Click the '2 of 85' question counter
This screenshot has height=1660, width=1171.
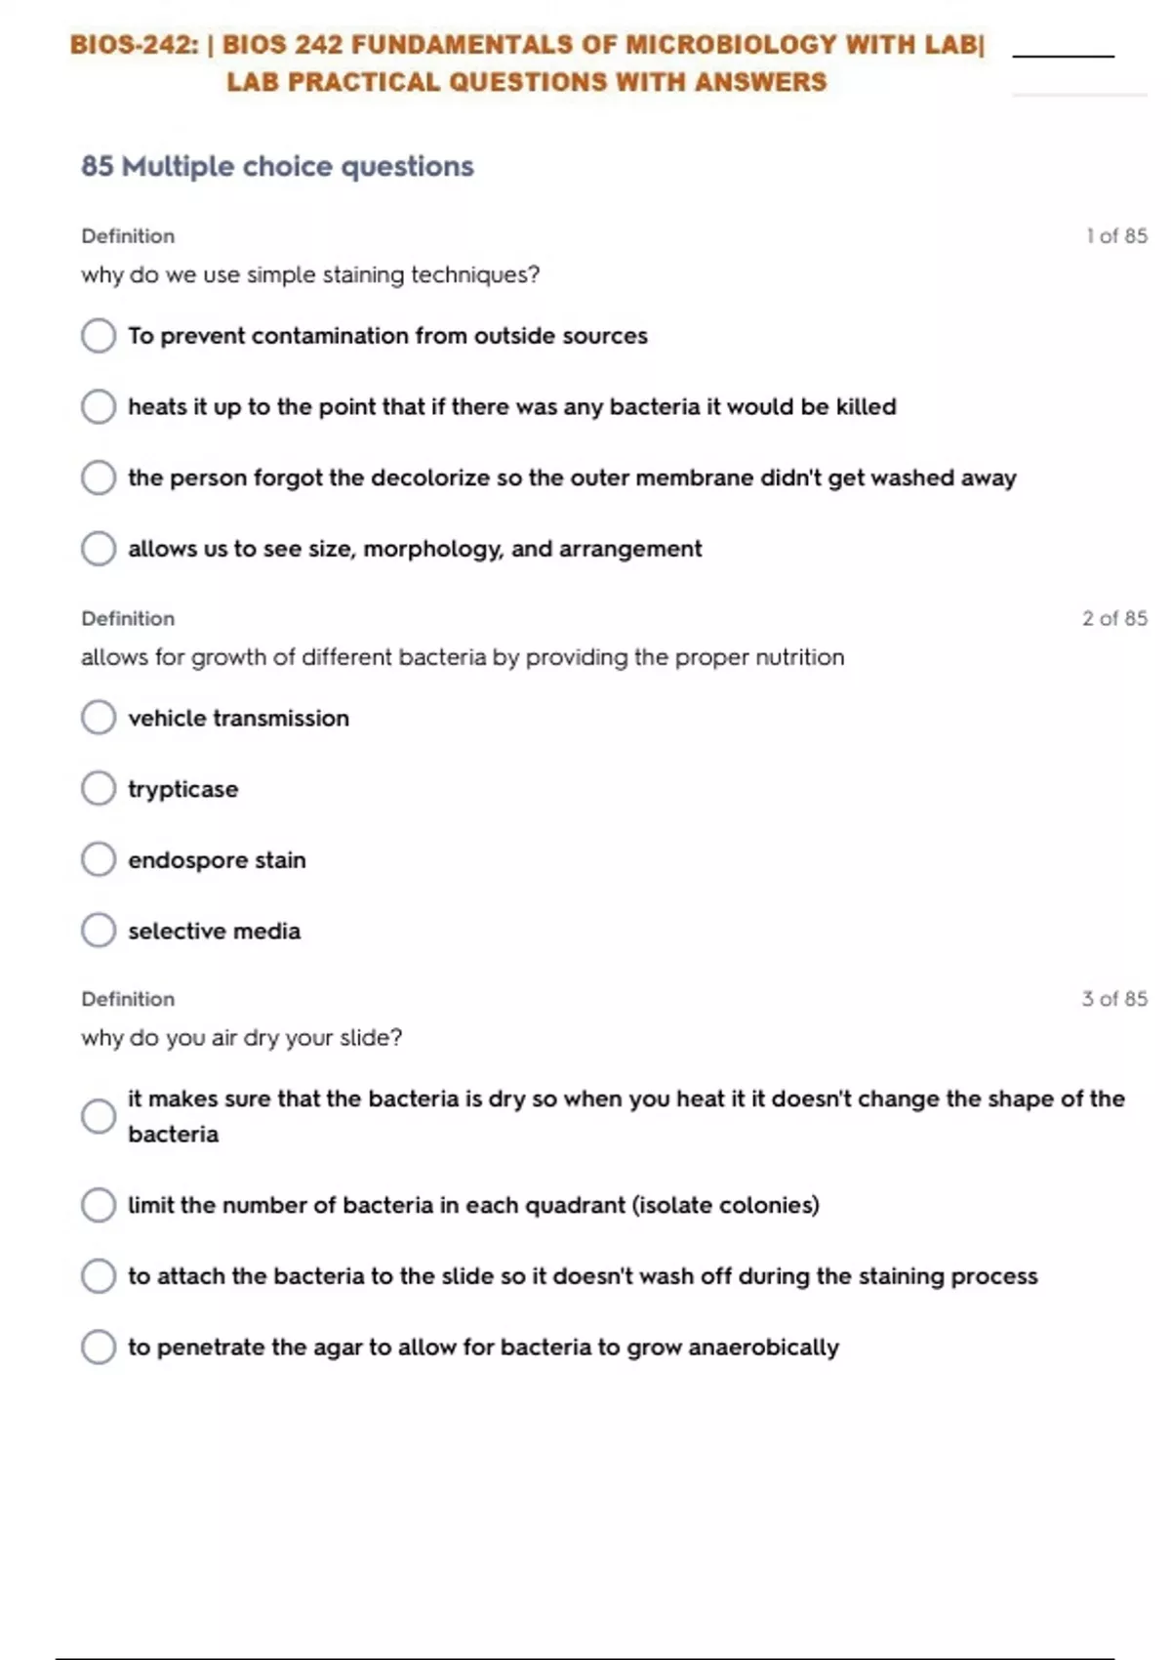point(1114,618)
